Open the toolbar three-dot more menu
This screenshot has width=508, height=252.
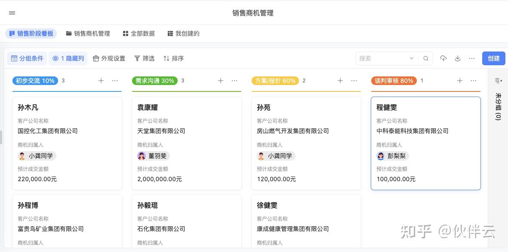click(472, 58)
